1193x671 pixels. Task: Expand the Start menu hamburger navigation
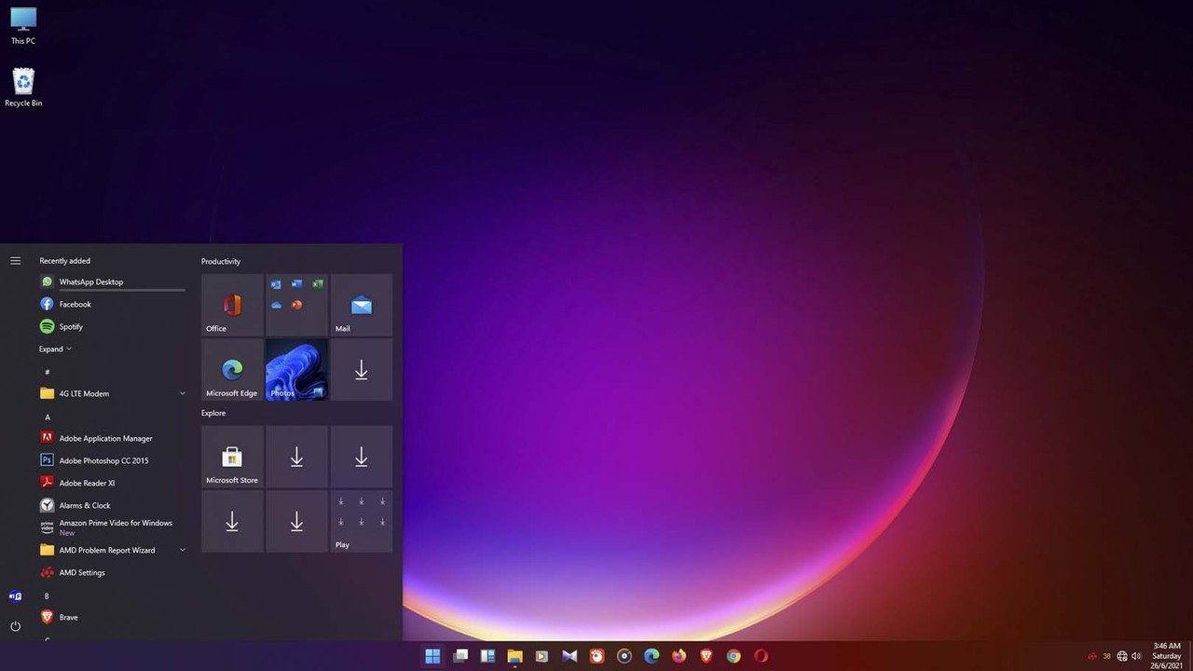pos(15,261)
